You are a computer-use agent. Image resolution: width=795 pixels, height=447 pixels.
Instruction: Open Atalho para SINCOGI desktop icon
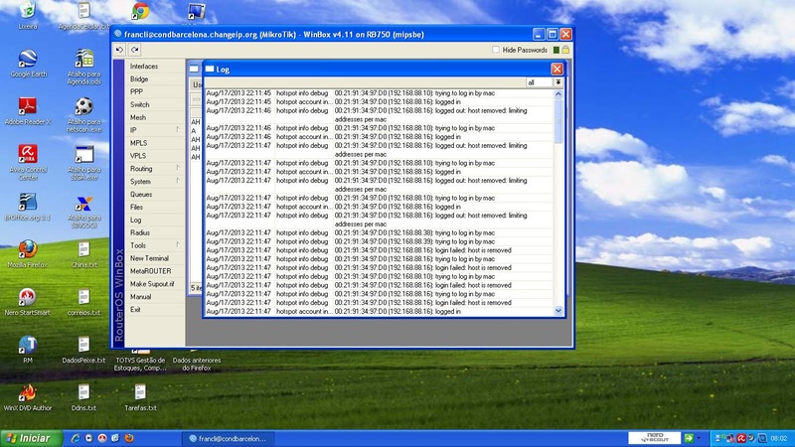coord(83,212)
